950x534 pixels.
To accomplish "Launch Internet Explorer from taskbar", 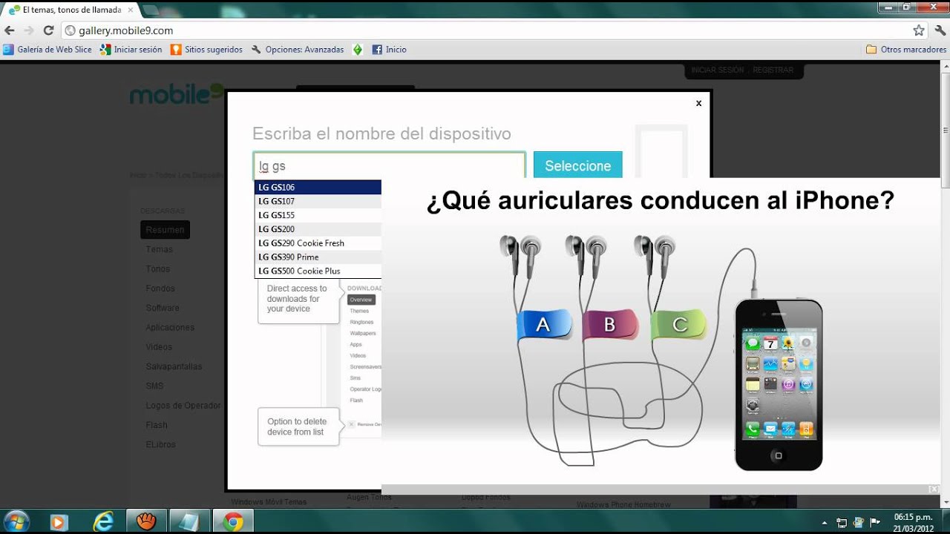I will (103, 521).
